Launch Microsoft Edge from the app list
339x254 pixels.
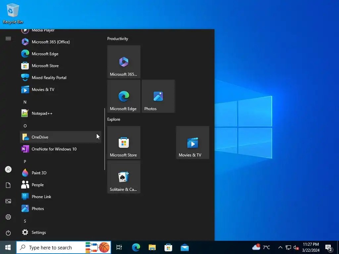tap(61, 54)
